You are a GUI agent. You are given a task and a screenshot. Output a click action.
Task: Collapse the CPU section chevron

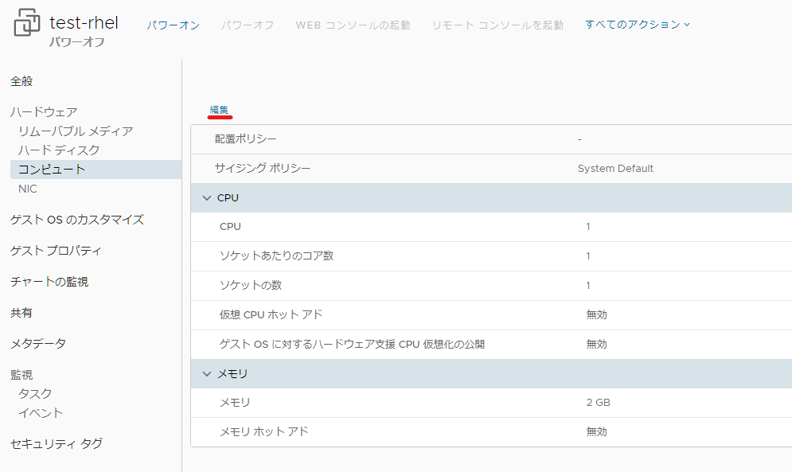(207, 198)
